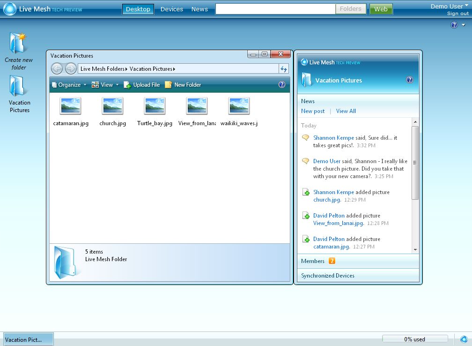This screenshot has height=346, width=472.
Task: Select the View_from_lanai picture icon
Action: point(197,106)
